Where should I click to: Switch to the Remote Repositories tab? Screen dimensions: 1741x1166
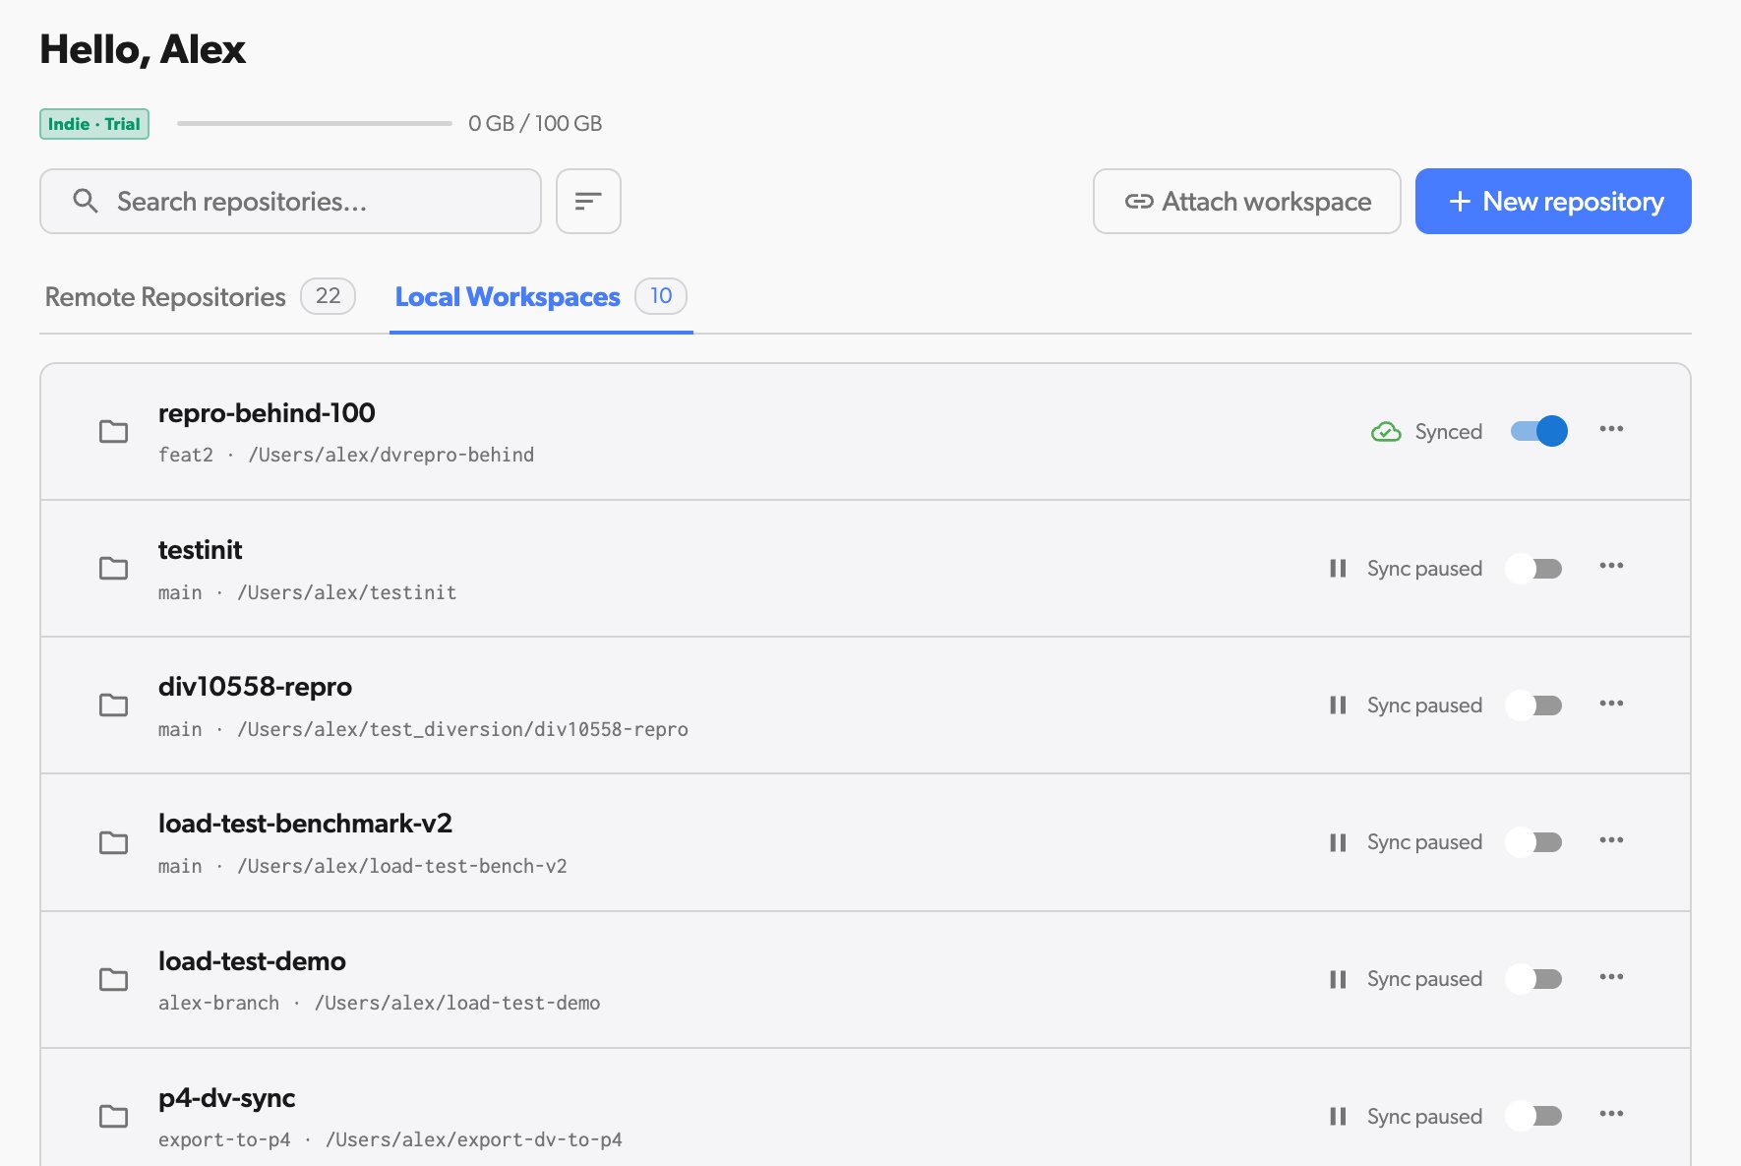click(x=200, y=296)
